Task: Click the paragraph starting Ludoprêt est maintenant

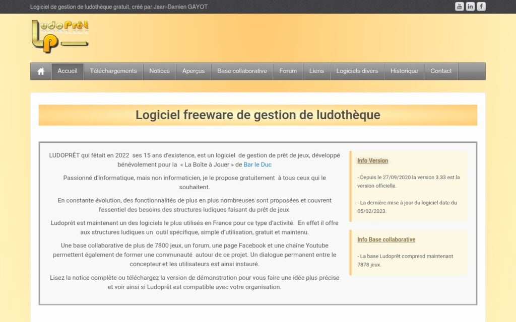Action: (x=195, y=227)
